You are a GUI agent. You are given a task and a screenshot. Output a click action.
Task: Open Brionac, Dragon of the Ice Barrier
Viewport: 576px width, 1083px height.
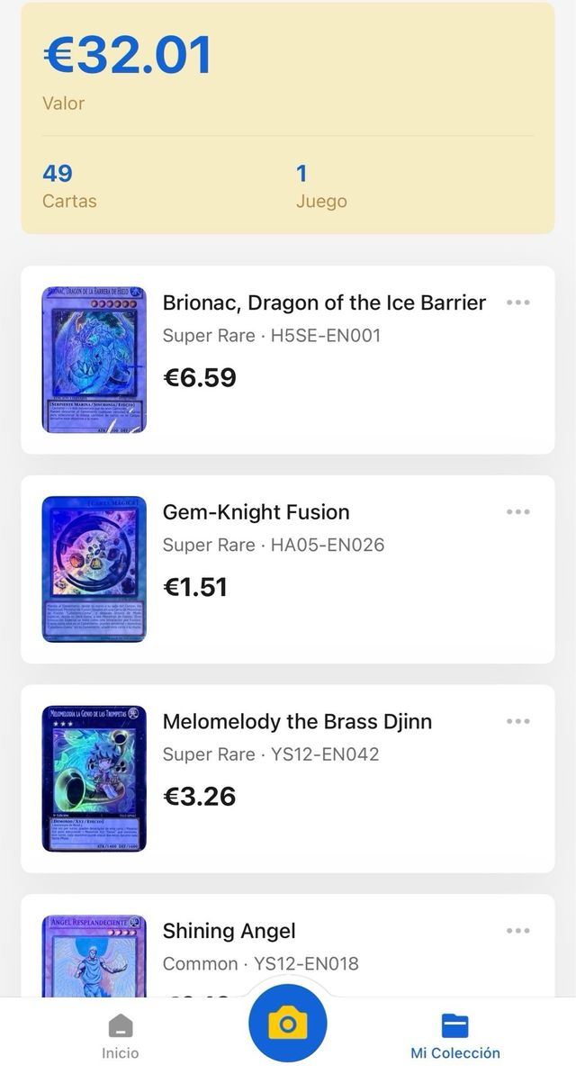[x=324, y=302]
